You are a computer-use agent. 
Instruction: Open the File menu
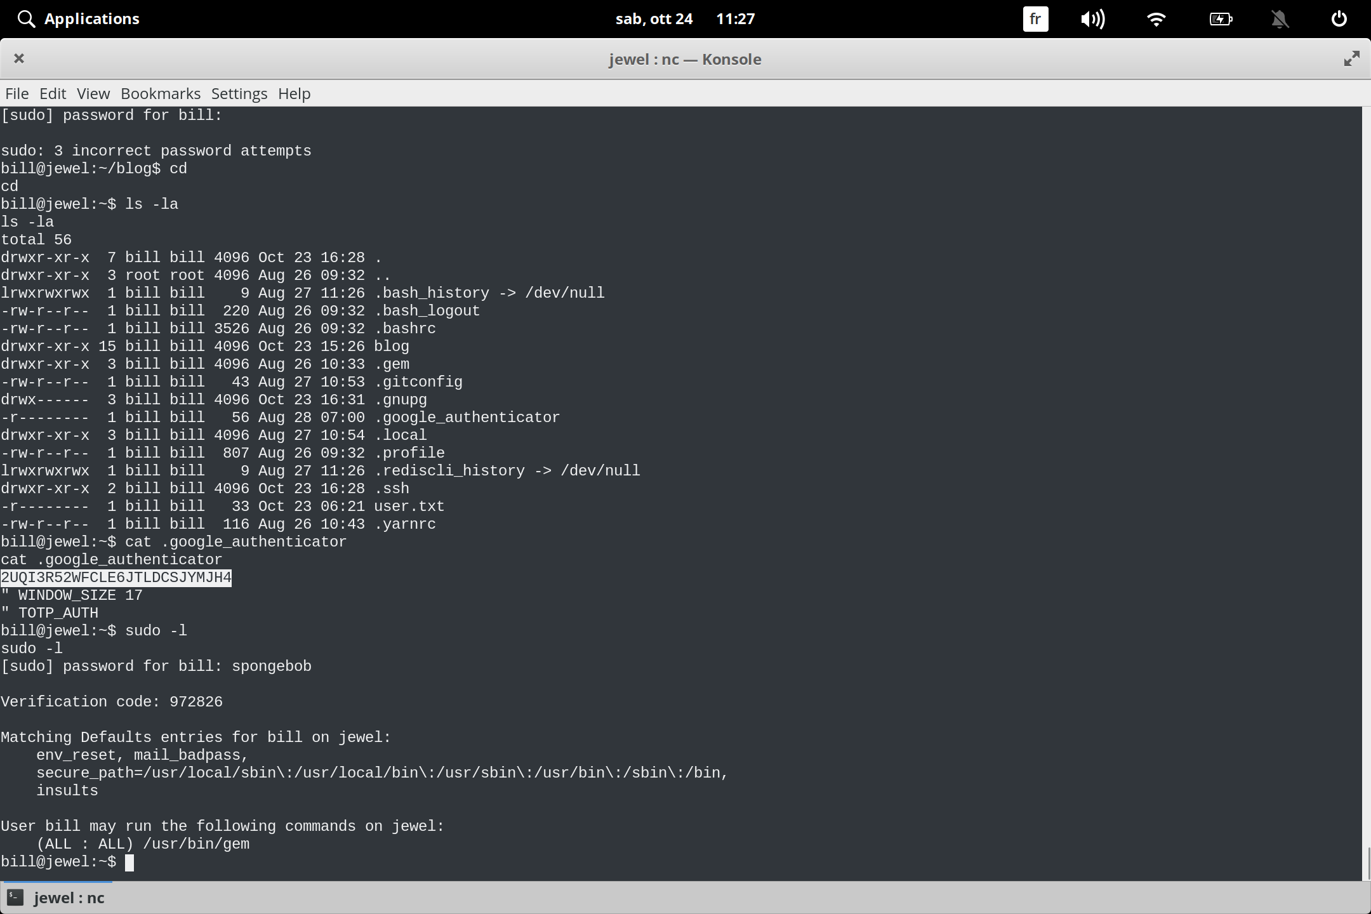pyautogui.click(x=17, y=93)
